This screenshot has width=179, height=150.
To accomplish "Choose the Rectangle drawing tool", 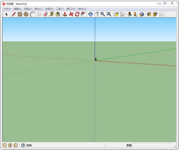I will point(20,14).
